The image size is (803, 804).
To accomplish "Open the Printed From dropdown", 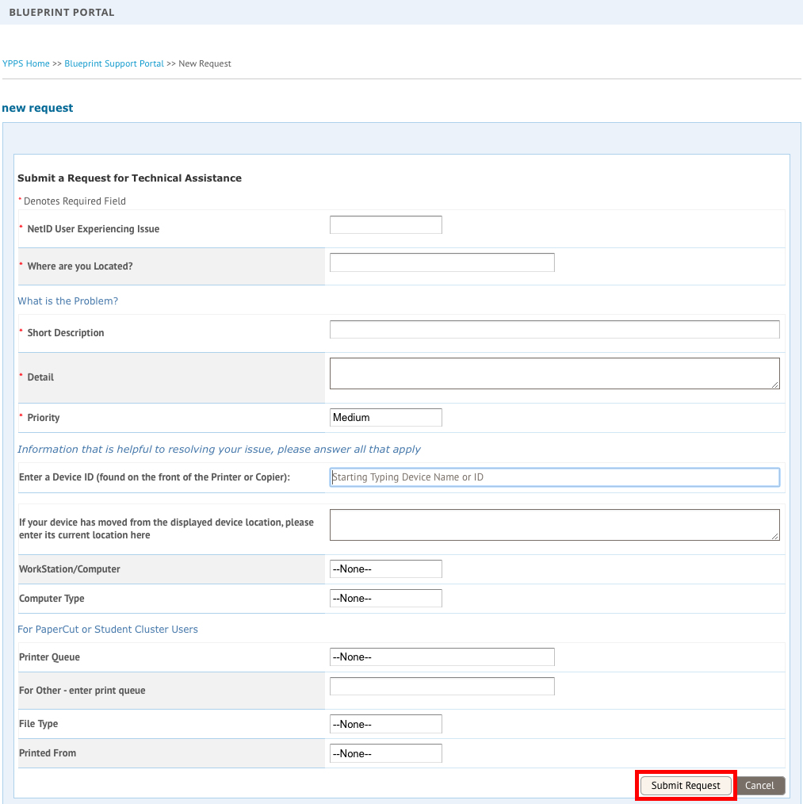I will click(x=385, y=752).
